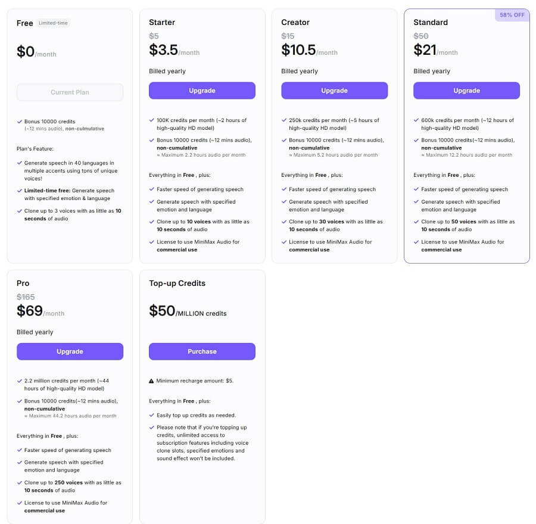This screenshot has height=524, width=536.
Task: Click the crossed-out $165 price on Pro
Action: pyautogui.click(x=26, y=297)
